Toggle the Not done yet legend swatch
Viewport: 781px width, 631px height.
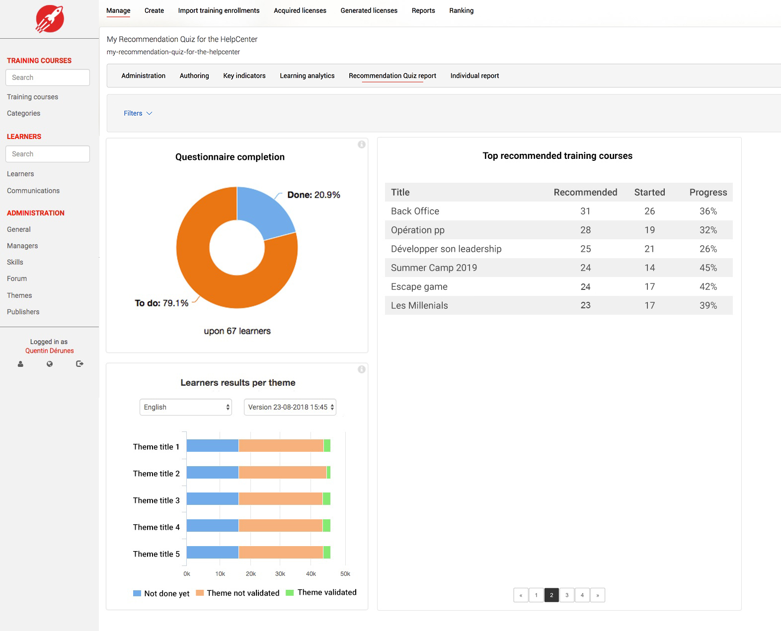coord(137,593)
